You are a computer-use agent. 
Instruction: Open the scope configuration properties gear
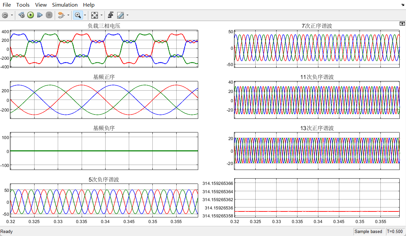(5, 15)
